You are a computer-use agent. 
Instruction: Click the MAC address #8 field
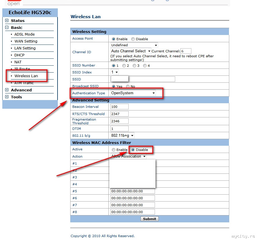click(133, 212)
